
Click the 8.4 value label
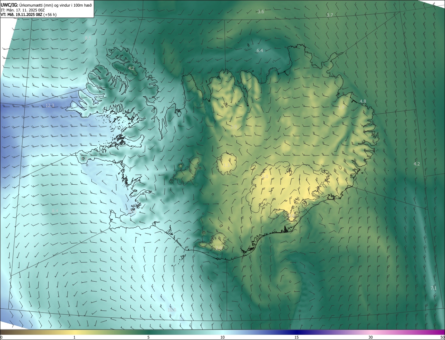(55, 211)
